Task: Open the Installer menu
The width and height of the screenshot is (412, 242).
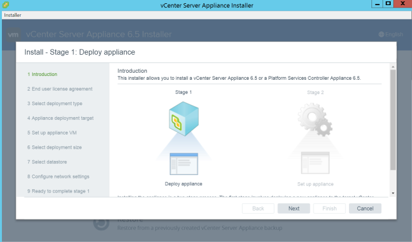Action: pyautogui.click(x=13, y=15)
